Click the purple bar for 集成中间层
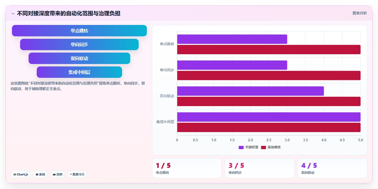This screenshot has width=378, height=189. click(x=269, y=117)
